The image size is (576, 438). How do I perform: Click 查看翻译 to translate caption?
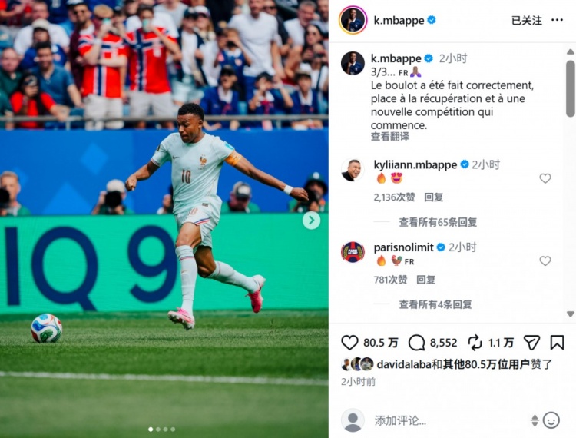pos(389,137)
